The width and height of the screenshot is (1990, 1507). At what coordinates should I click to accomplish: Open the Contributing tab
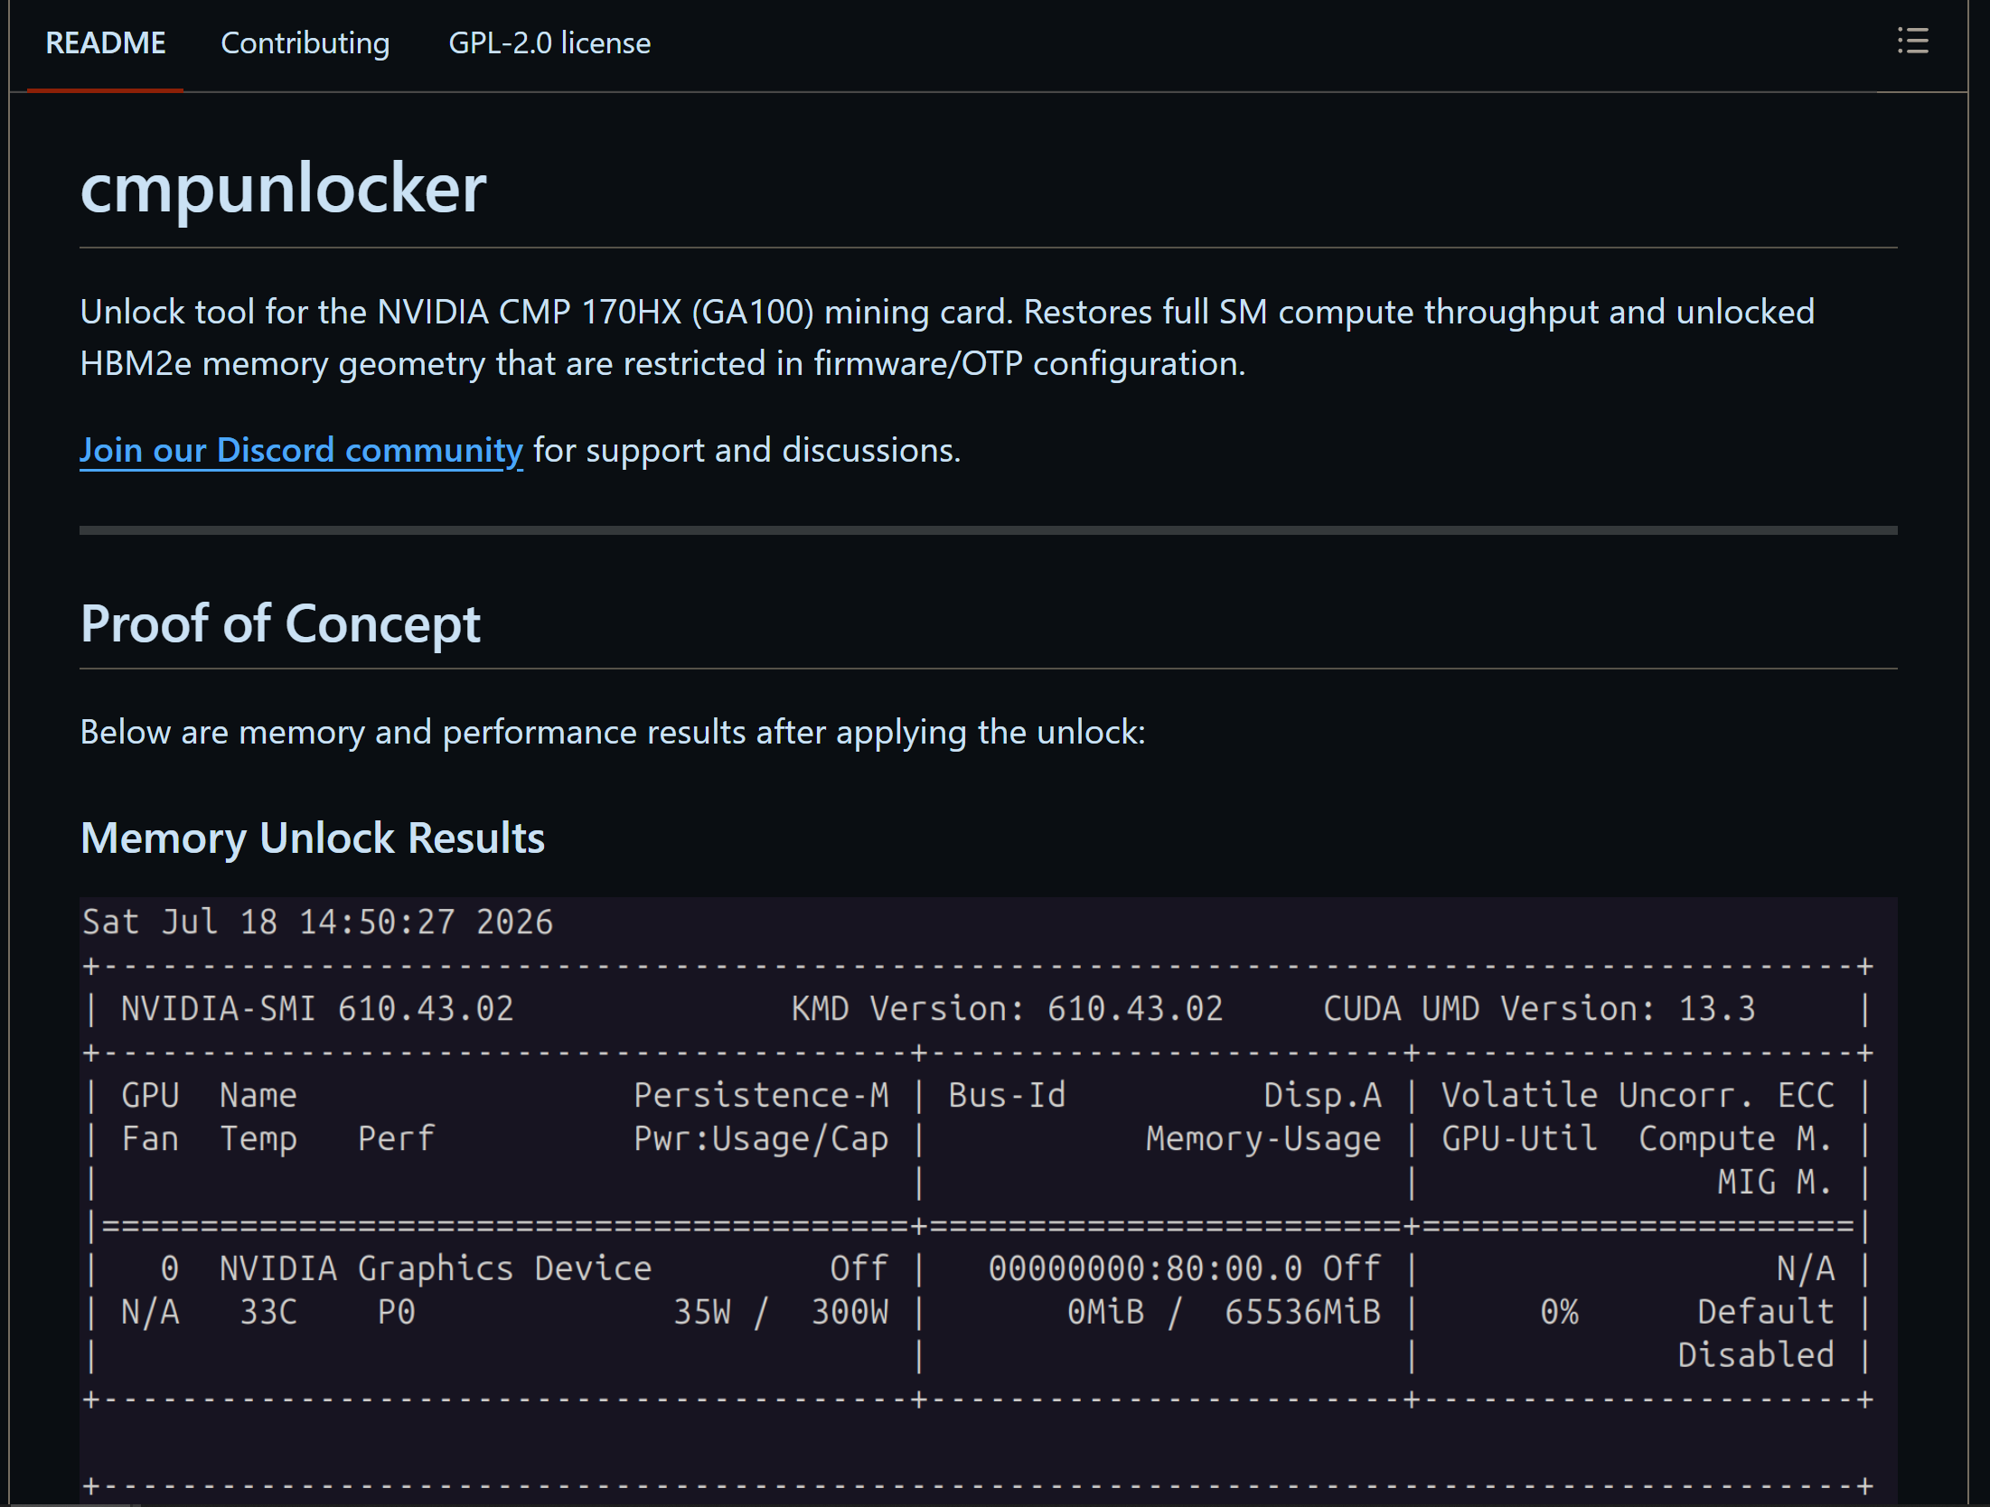[x=305, y=43]
